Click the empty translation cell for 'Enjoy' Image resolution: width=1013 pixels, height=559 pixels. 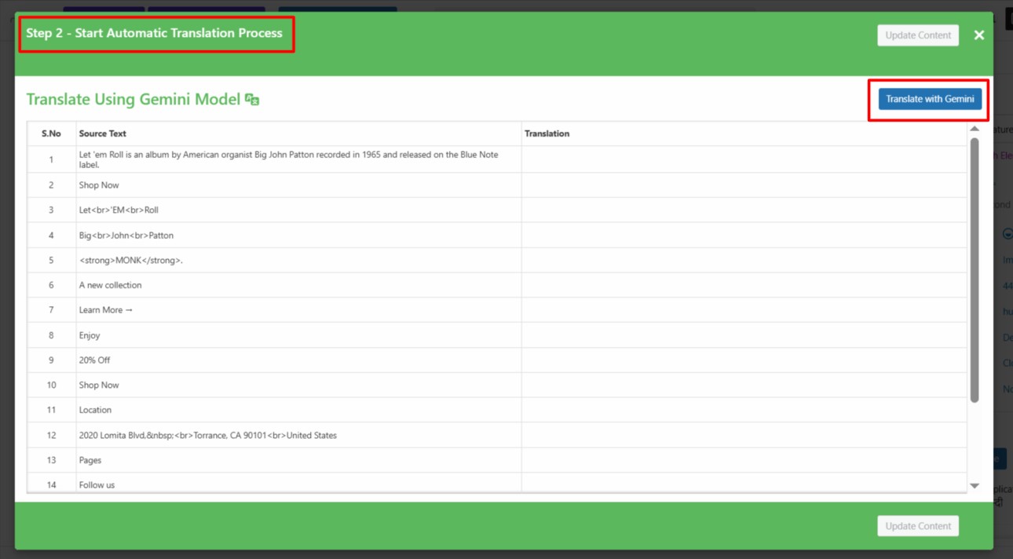pyautogui.click(x=743, y=335)
